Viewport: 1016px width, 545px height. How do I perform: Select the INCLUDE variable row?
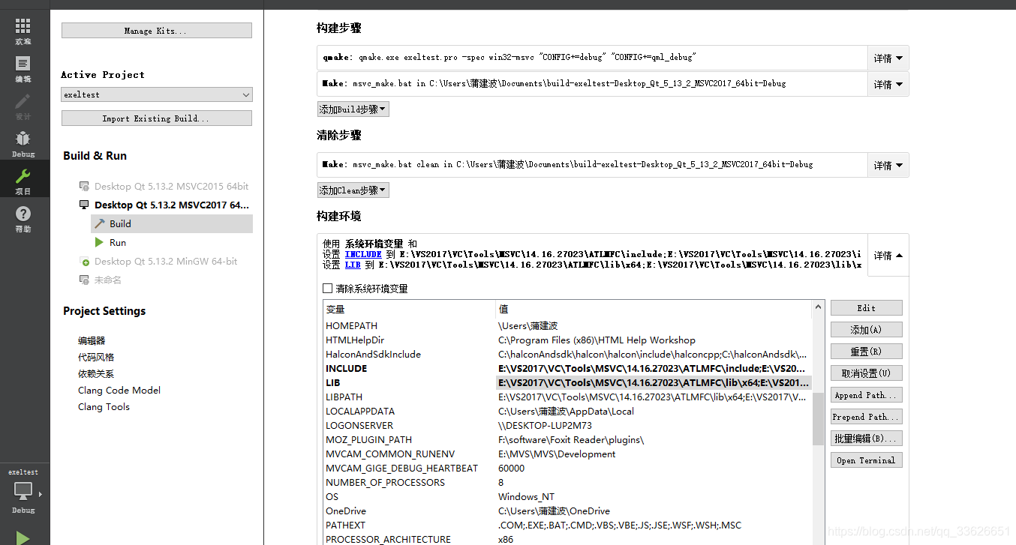tap(567, 369)
